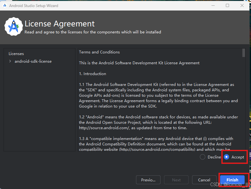Click the 'Read and agree to the licenses' subtitle

[x=93, y=32]
